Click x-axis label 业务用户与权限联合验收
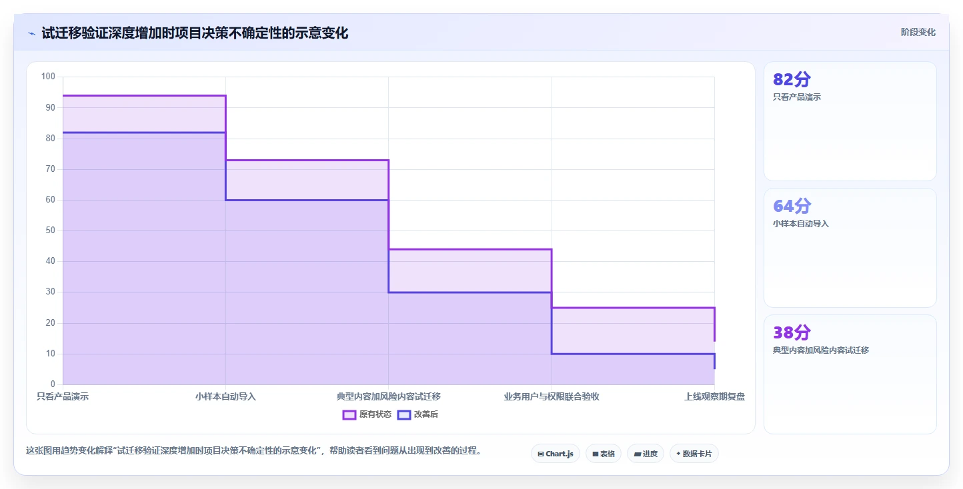Image resolution: width=963 pixels, height=489 pixels. tap(552, 396)
